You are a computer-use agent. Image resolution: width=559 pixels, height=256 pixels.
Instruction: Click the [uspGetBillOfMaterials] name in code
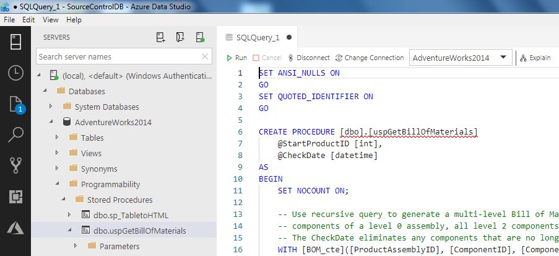click(x=423, y=132)
